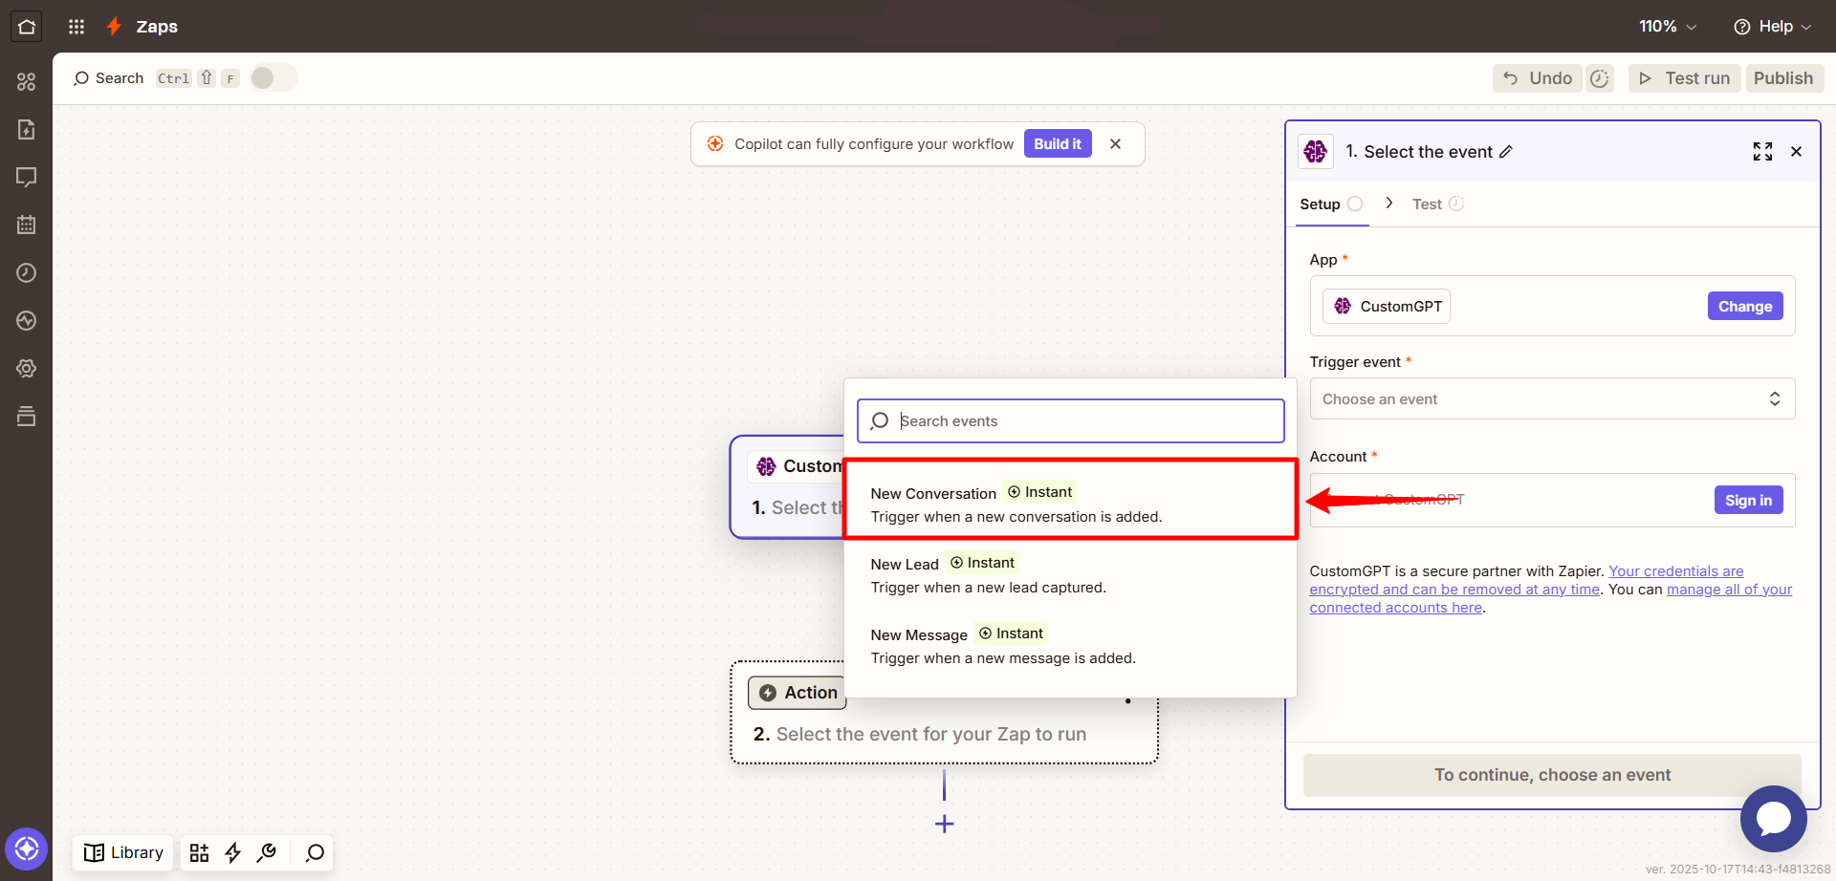Open the Zapier home icon
This screenshot has width=1836, height=881.
point(26,27)
